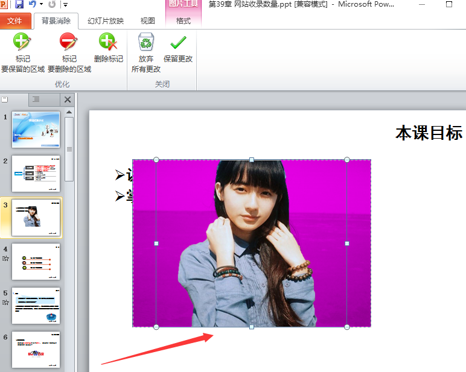
Task: Click thumbnail pane scroll up arrow
Action: pos(69,112)
